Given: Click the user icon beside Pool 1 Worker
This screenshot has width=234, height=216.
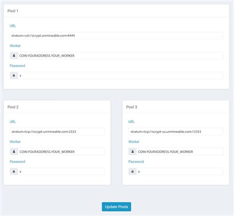Looking at the screenshot, I should click(x=14, y=56).
